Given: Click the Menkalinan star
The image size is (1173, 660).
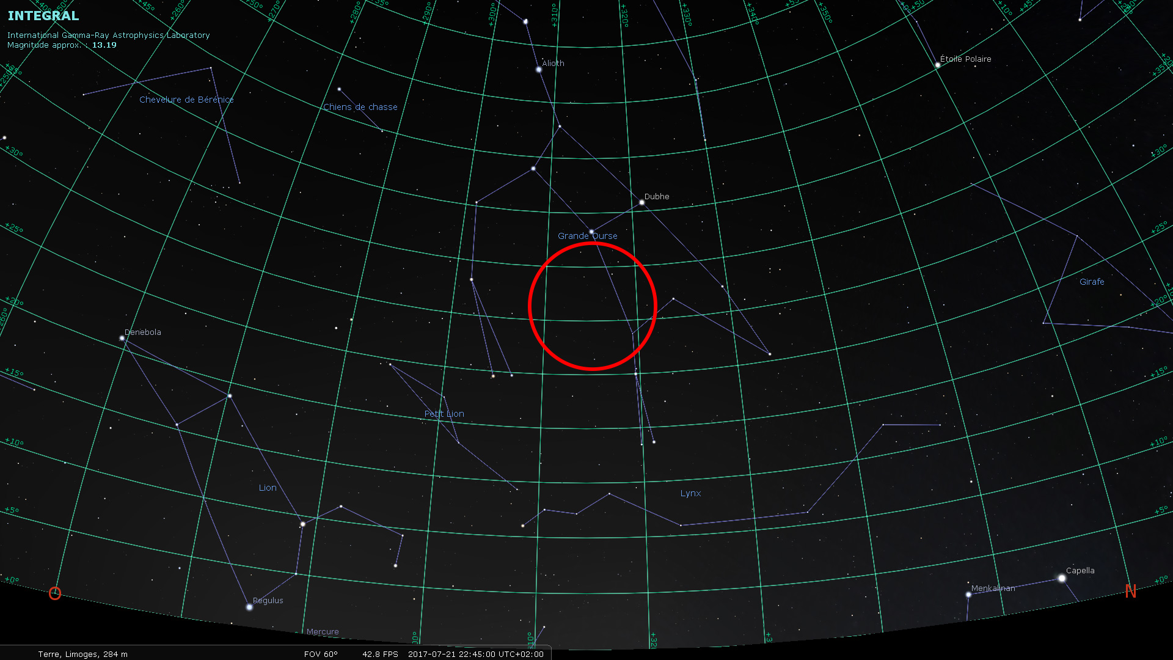Looking at the screenshot, I should [x=968, y=594].
